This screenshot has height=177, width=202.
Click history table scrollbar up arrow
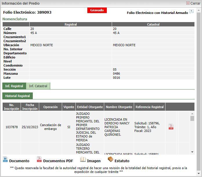pyautogui.click(x=192, y=114)
